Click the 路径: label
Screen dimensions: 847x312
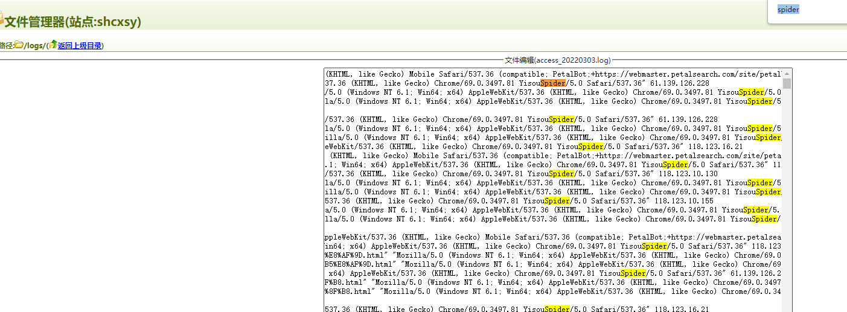tap(6, 46)
